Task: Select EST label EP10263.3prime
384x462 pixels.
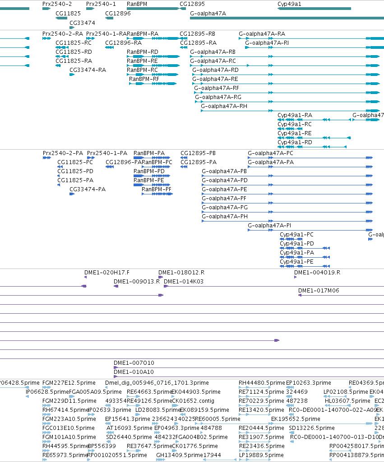Action: (x=309, y=383)
